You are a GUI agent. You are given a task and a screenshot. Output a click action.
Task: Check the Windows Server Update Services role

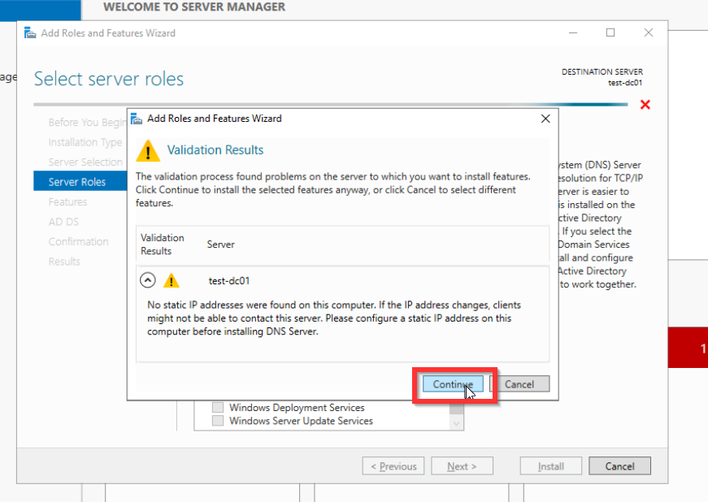(x=218, y=421)
